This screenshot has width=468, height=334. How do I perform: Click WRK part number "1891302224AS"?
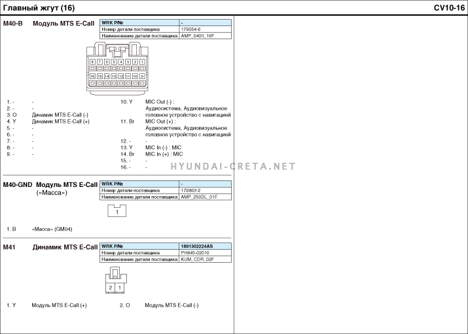pyautogui.click(x=197, y=246)
